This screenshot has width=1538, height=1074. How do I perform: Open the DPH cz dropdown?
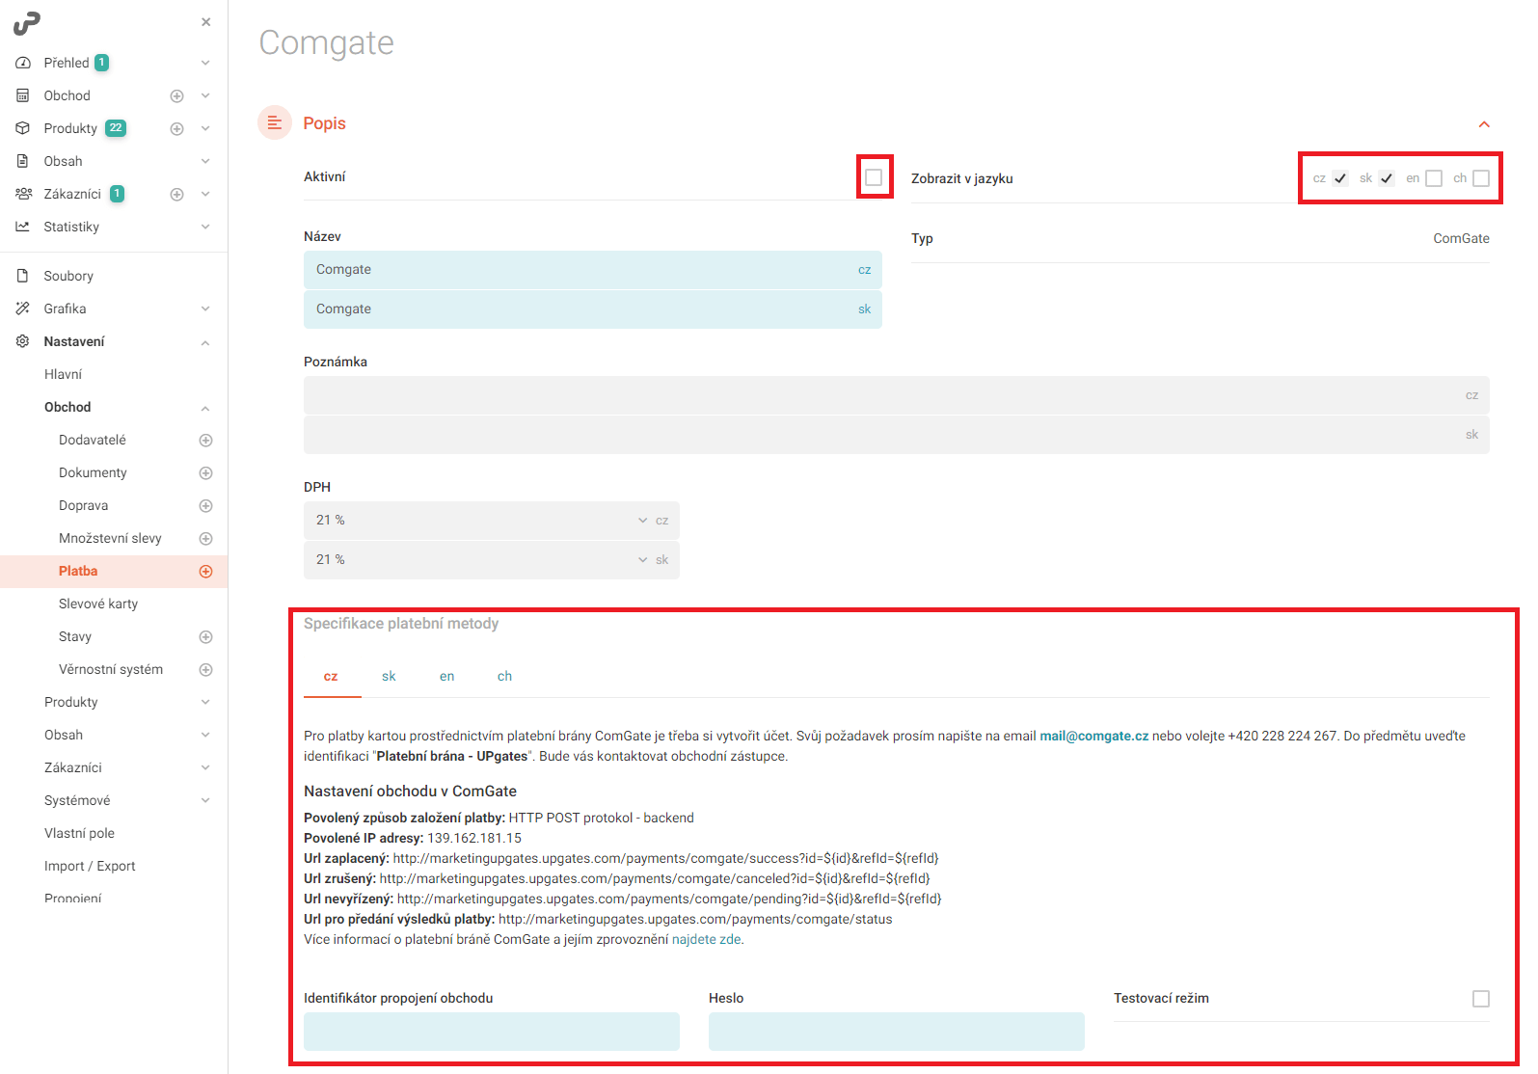coord(492,521)
